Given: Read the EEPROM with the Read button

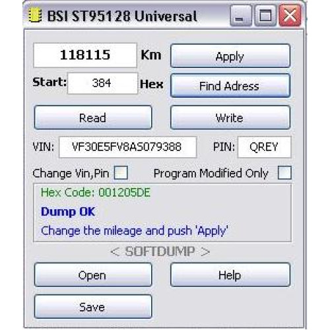Looking at the screenshot, I should (93, 117).
